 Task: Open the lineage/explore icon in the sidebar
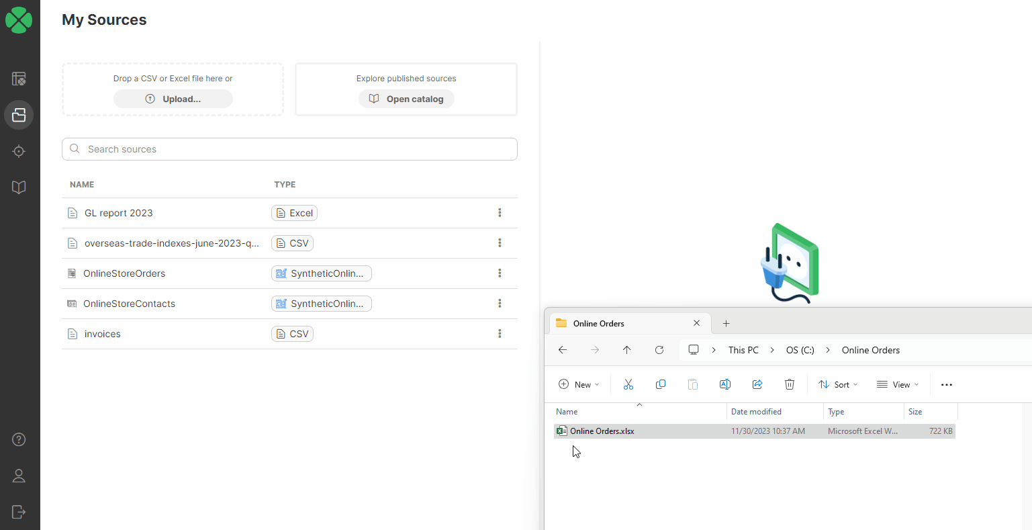point(18,150)
